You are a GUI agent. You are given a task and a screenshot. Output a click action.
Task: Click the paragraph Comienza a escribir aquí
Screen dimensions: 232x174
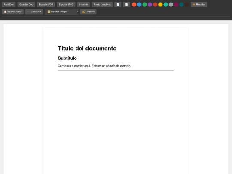pos(95,66)
